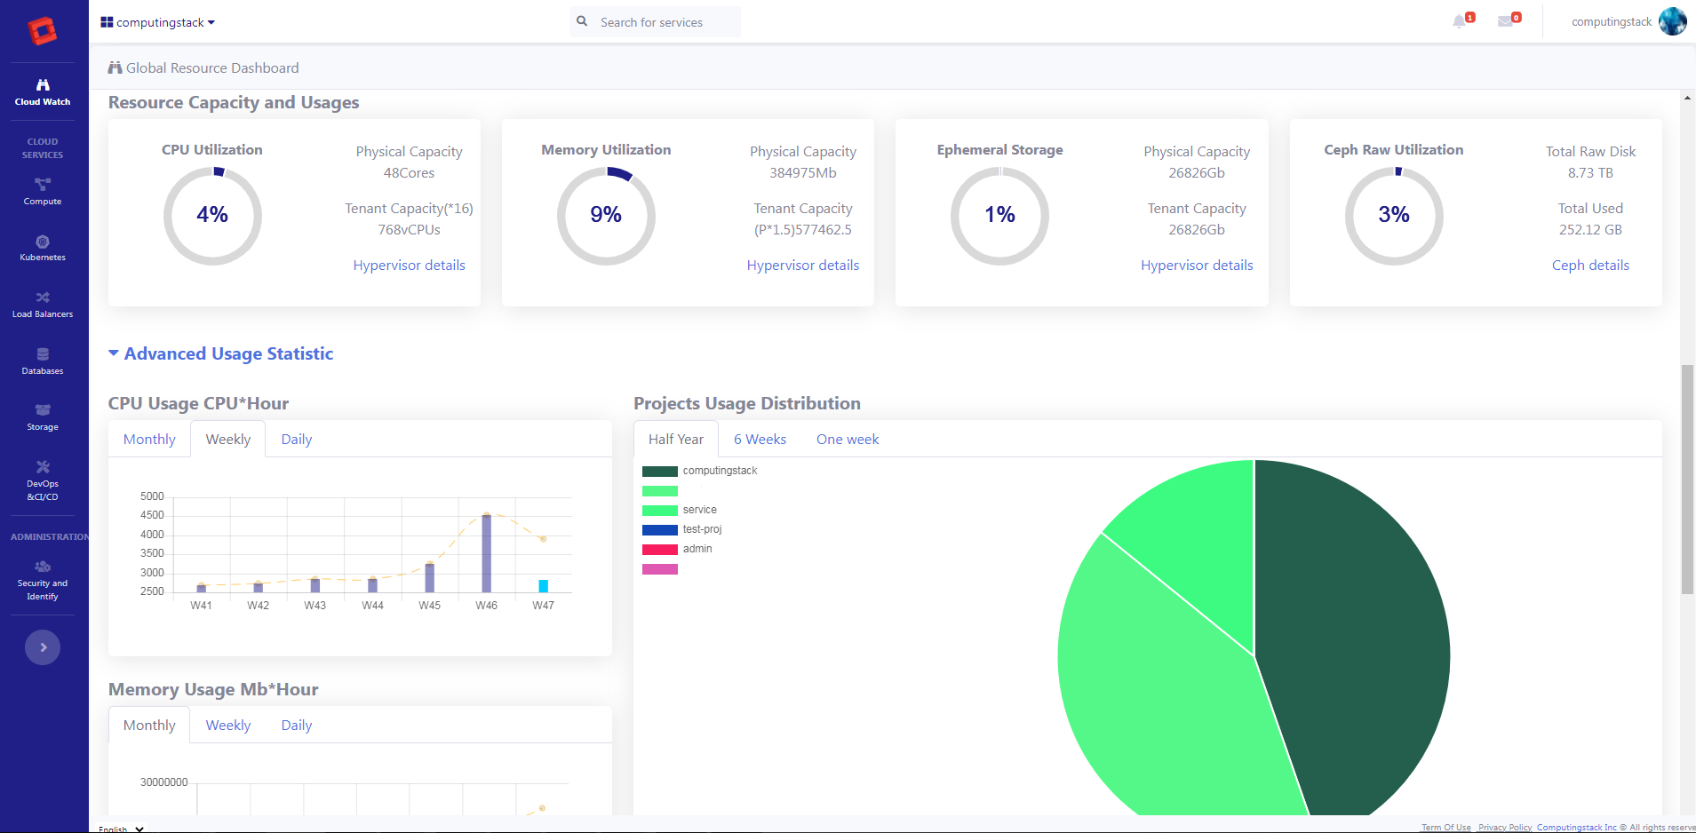Click the W46 bar in CPU chart

[486, 553]
